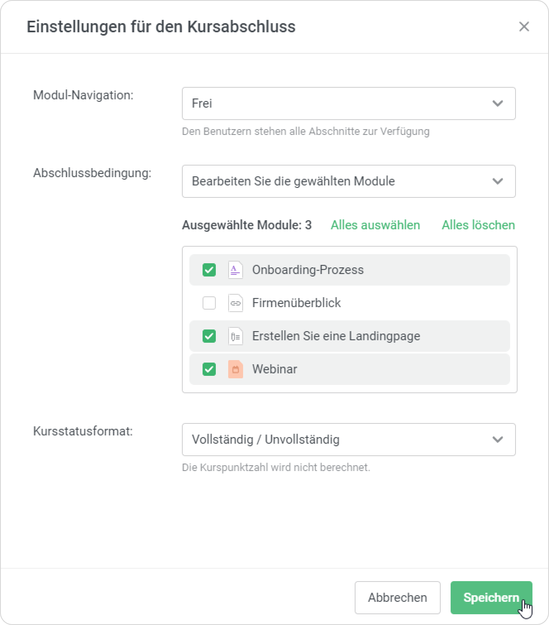Click the Firmenüberblick link icon

click(x=235, y=303)
